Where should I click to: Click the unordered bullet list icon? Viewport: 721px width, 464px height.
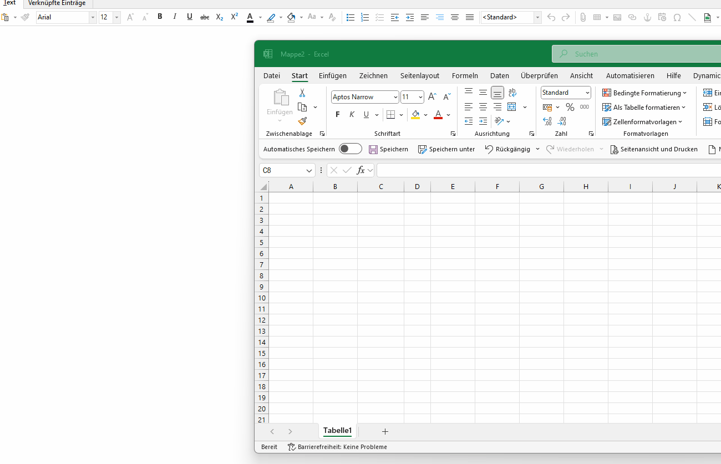351,17
